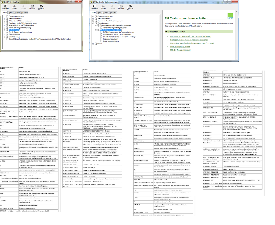The width and height of the screenshot is (275, 225).
Task: Select 'Individuelle Programmeinrichtung' tree entry
Action: [20, 28]
